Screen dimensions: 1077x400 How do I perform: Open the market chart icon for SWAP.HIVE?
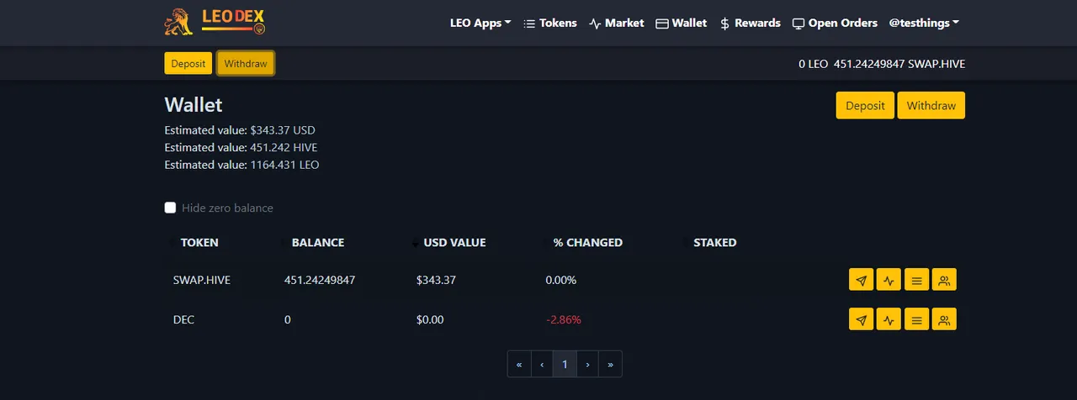[889, 280]
